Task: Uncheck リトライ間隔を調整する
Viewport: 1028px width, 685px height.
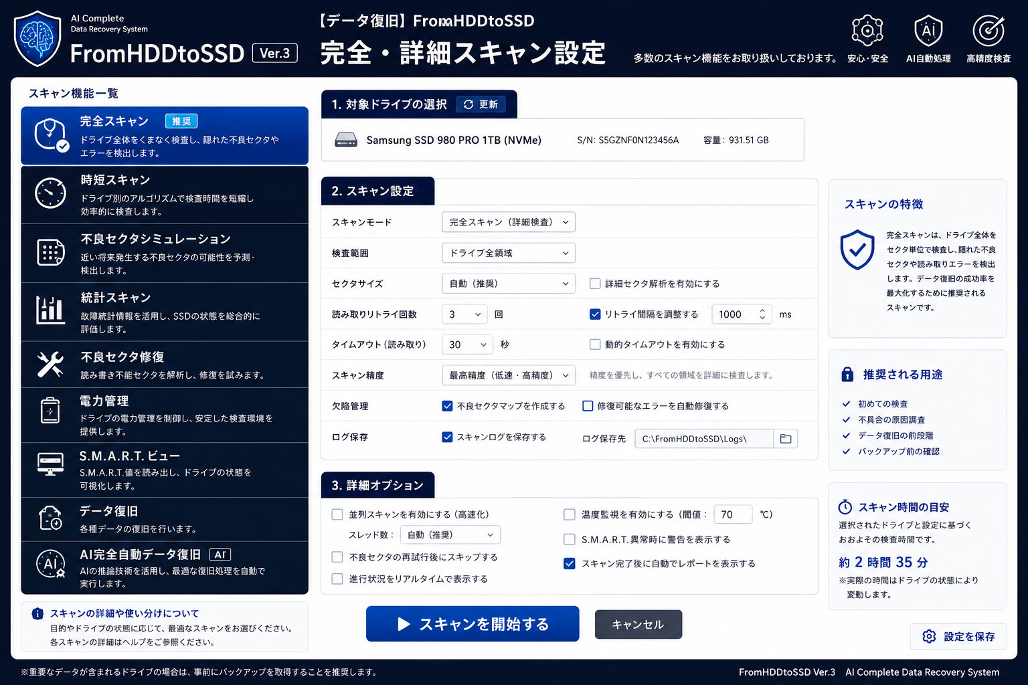Action: 594,314
